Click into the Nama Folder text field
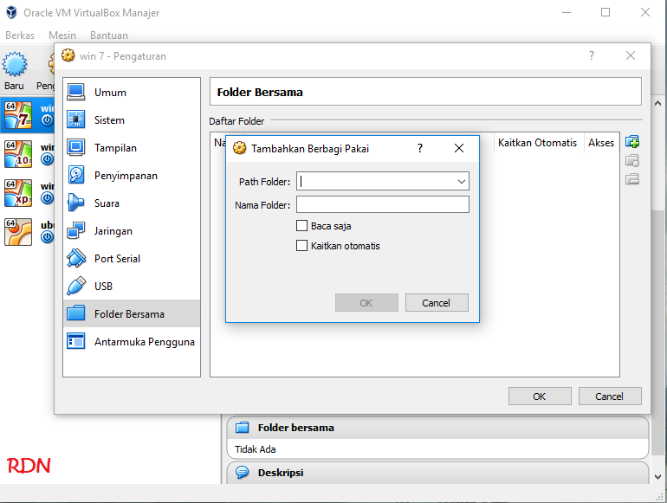667x503 pixels. 383,204
